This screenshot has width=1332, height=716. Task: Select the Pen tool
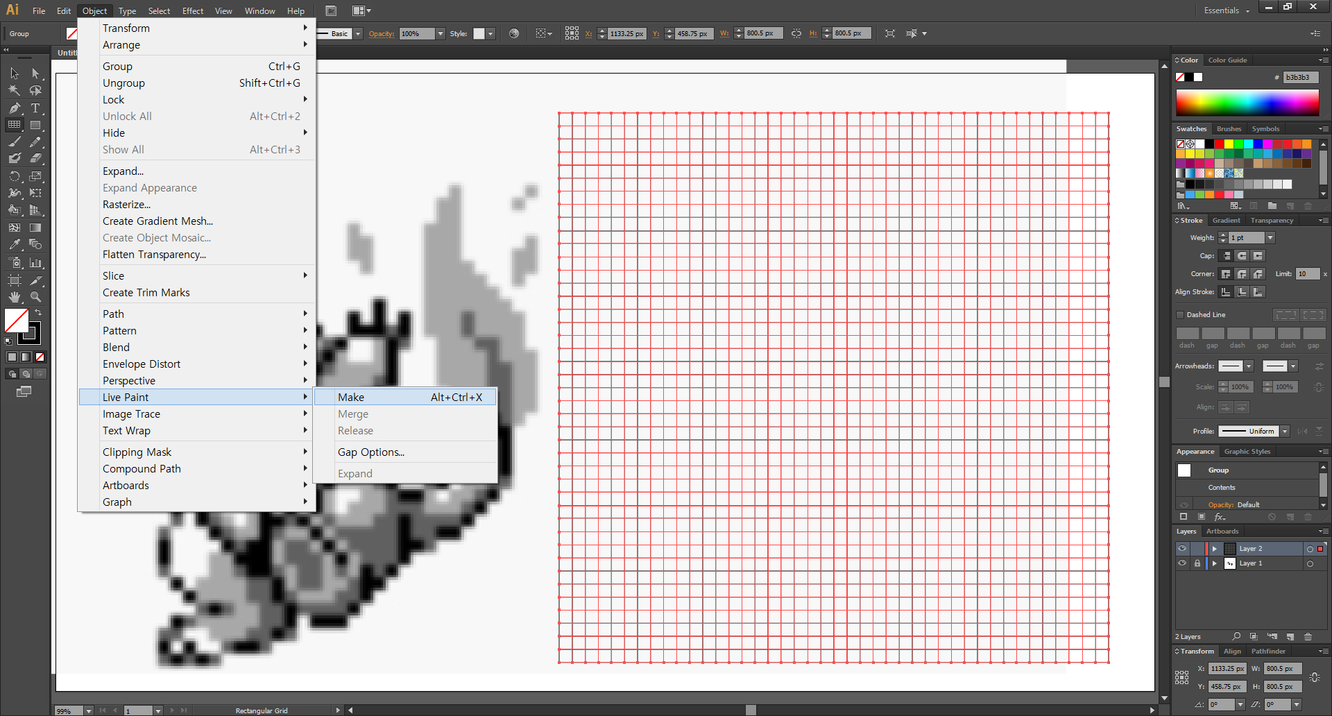click(15, 108)
